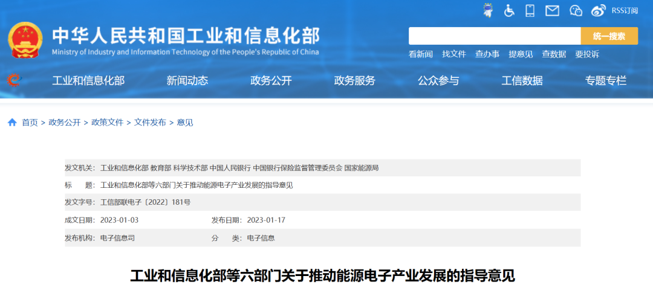The height and width of the screenshot is (302, 653).
Task: Open the mobile version phone icon
Action: click(530, 10)
